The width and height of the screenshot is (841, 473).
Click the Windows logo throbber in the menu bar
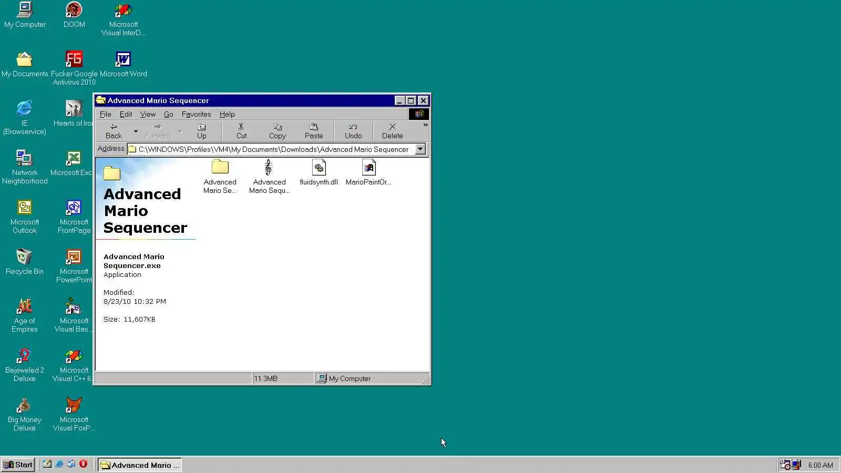point(419,114)
